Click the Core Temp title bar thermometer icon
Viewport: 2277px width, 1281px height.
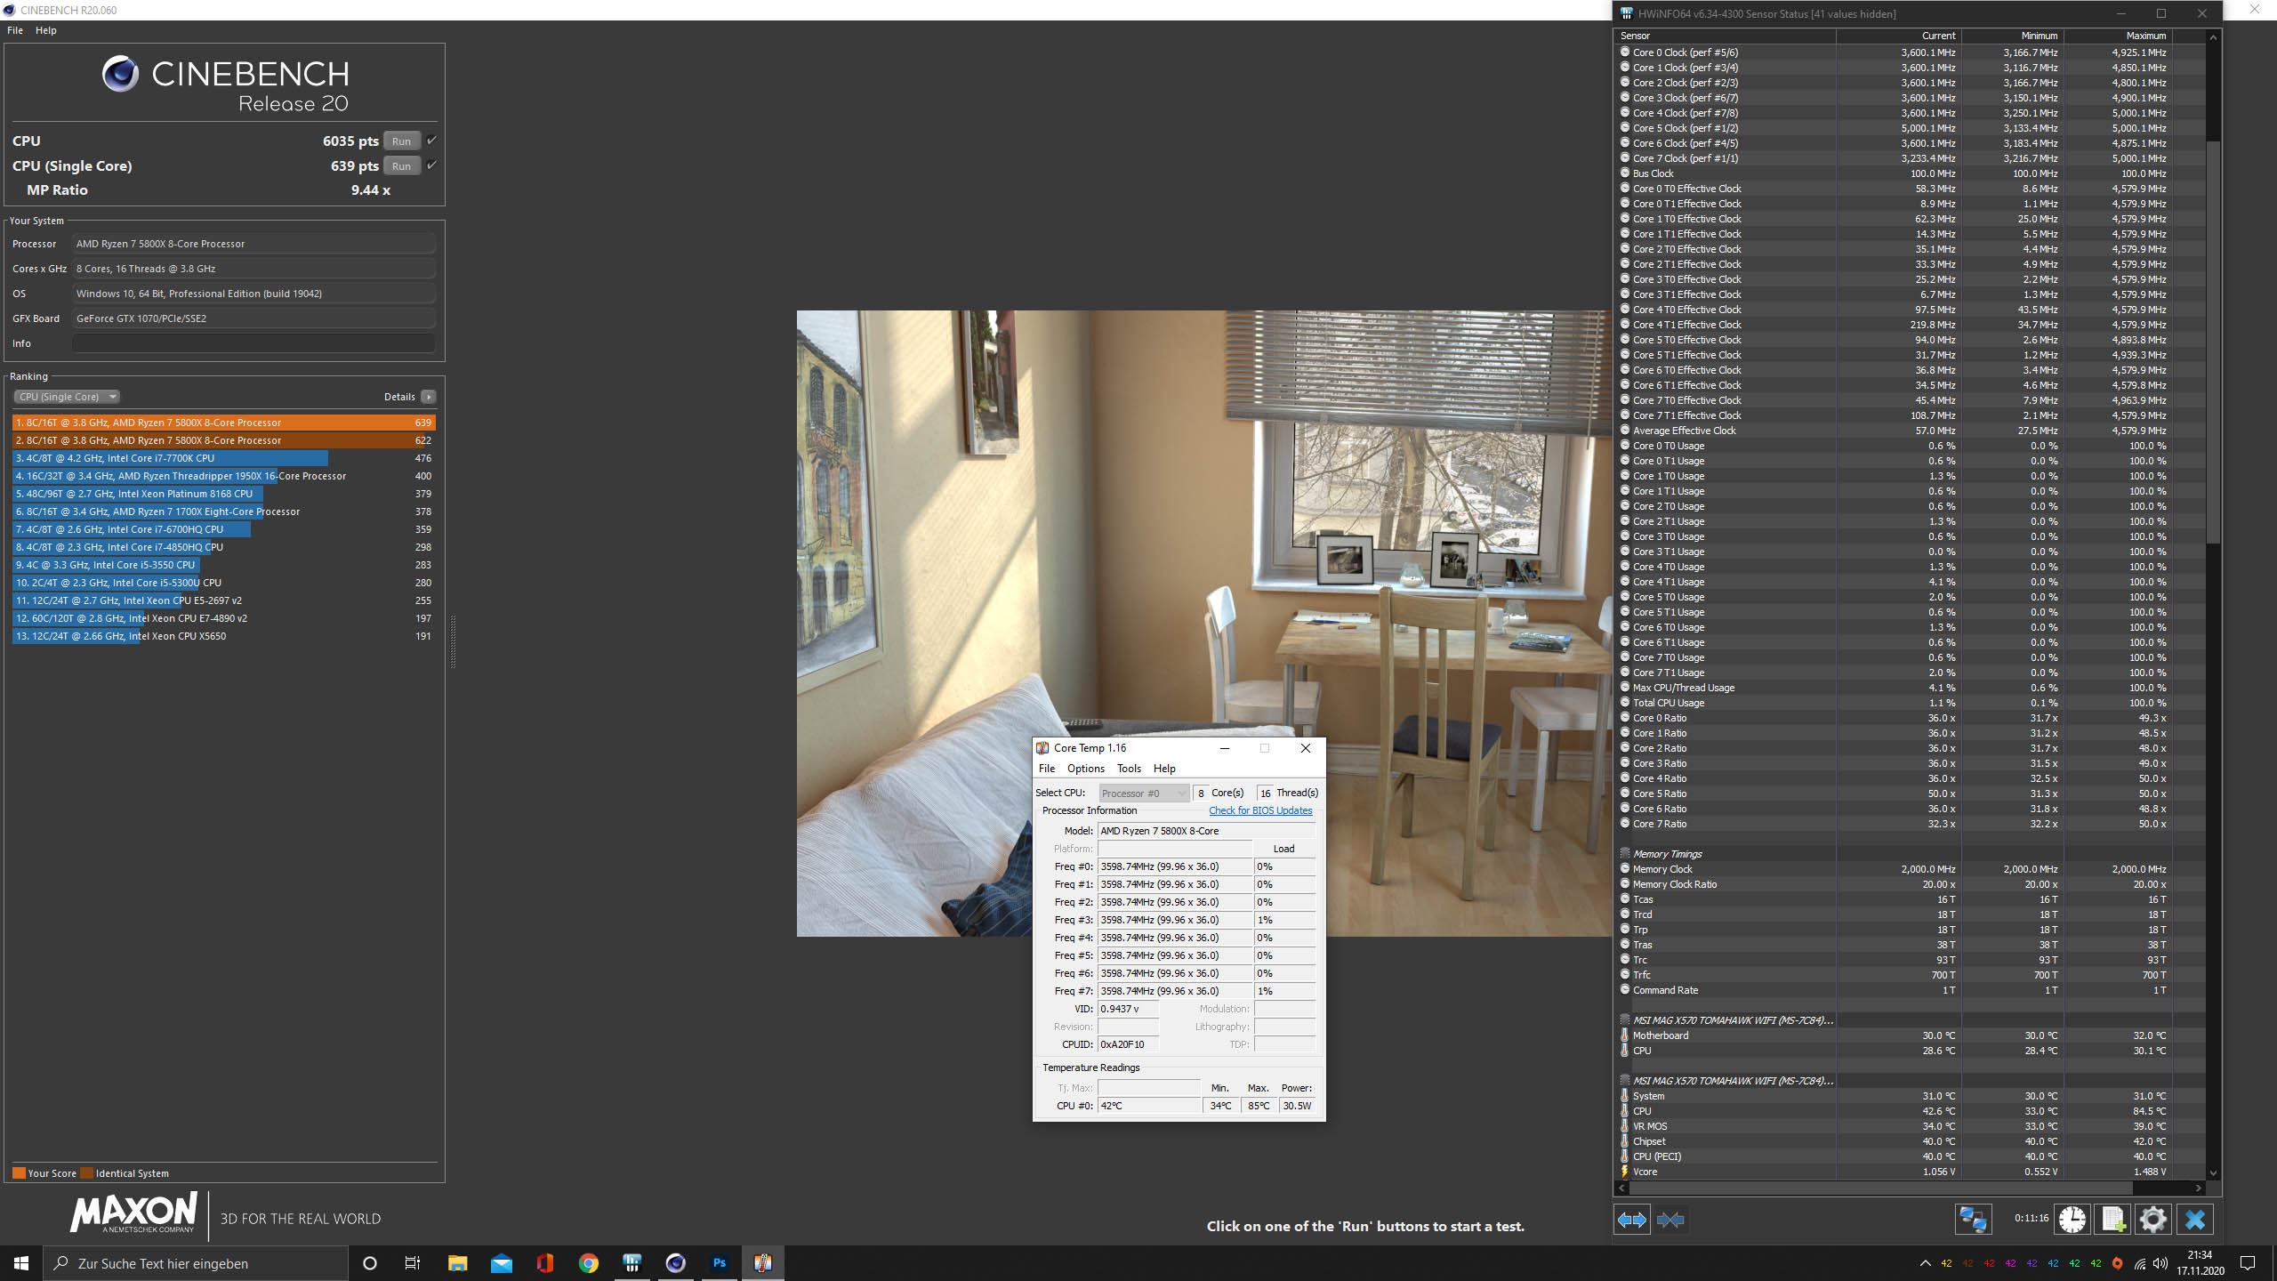[1042, 748]
